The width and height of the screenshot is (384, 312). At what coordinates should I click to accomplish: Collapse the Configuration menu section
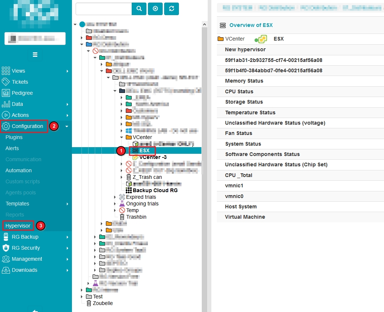pyautogui.click(x=66, y=126)
